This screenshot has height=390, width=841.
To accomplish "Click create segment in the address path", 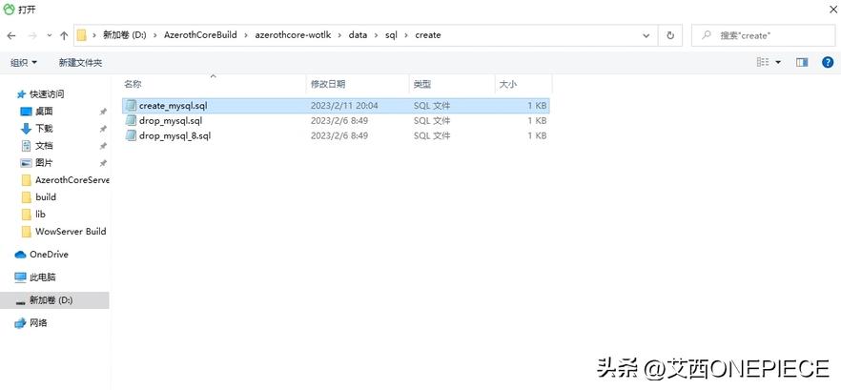I will [x=428, y=35].
